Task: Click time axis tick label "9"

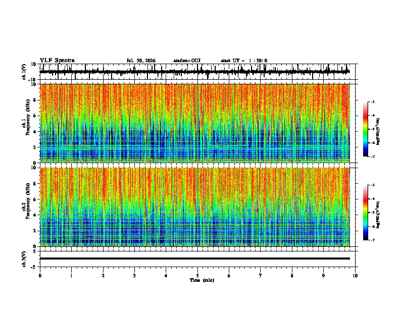Action: (323, 276)
